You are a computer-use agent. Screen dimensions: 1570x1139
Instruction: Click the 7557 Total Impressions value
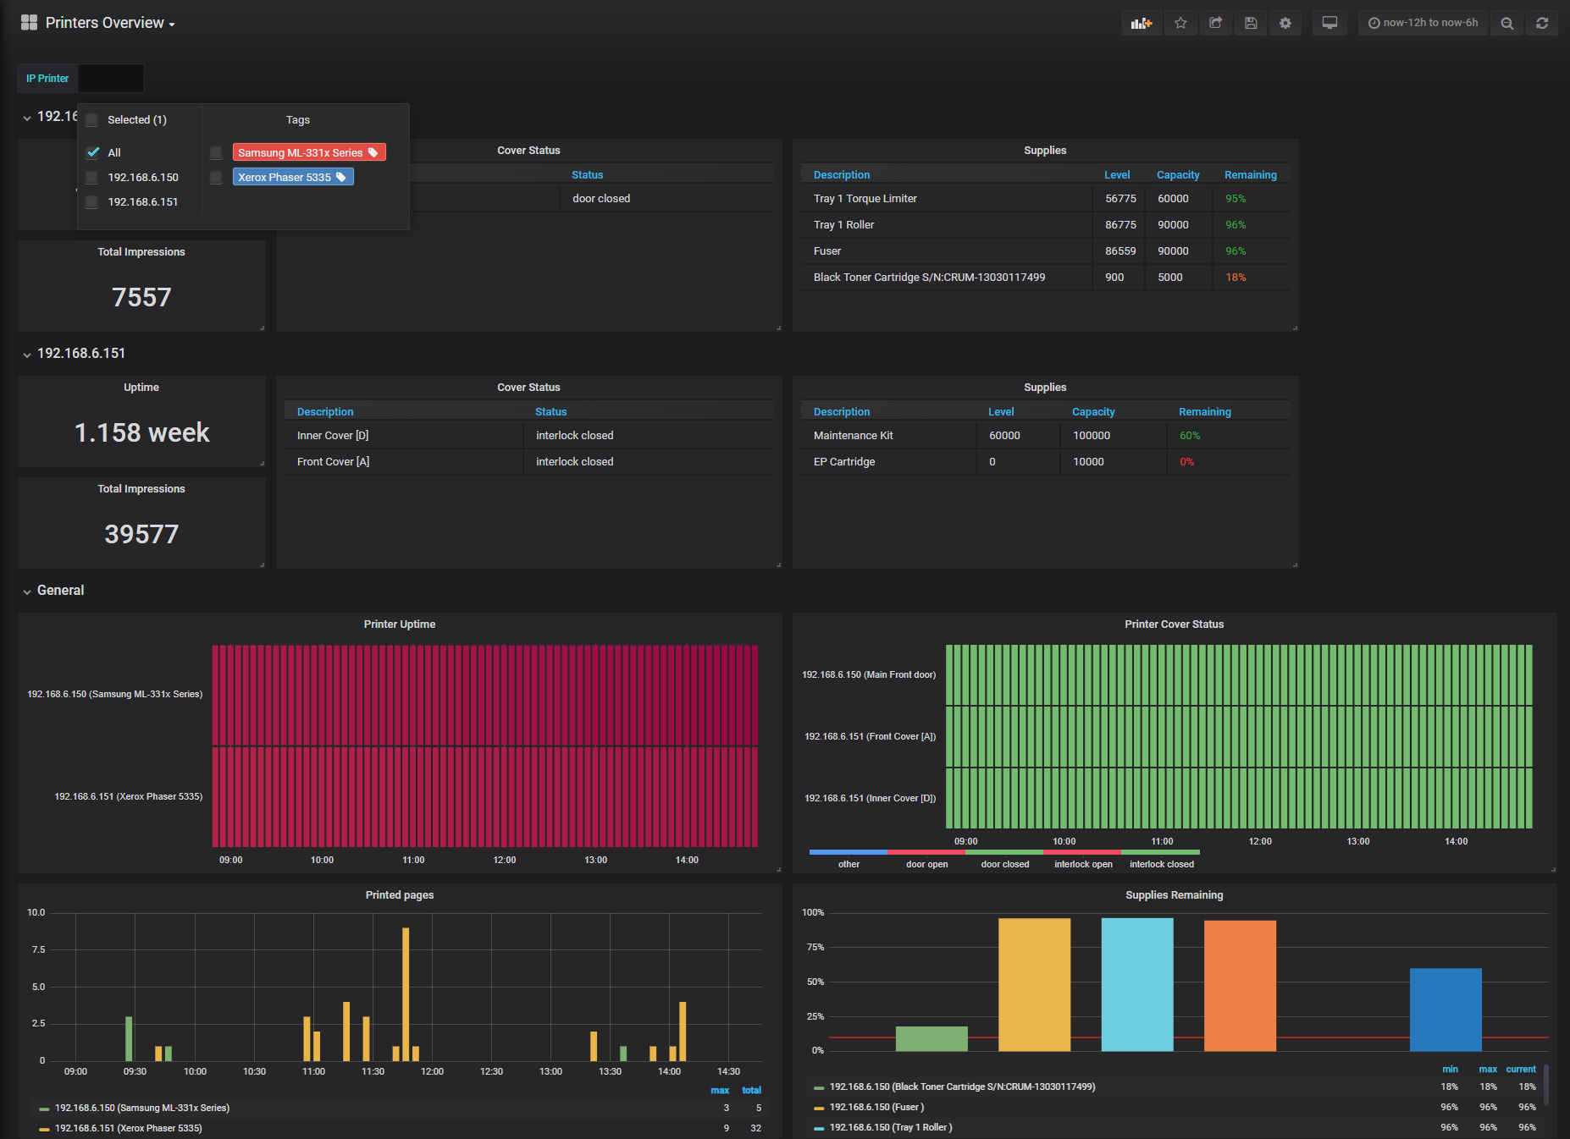pyautogui.click(x=141, y=298)
